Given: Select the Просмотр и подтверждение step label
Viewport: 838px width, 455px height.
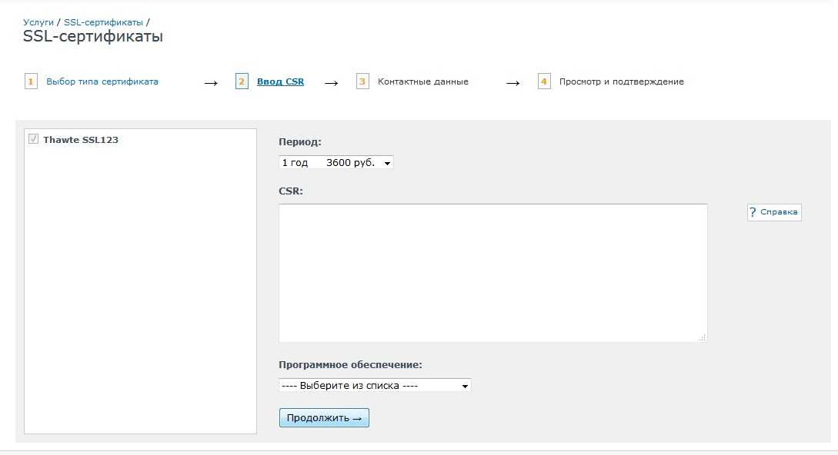Looking at the screenshot, I should [622, 81].
